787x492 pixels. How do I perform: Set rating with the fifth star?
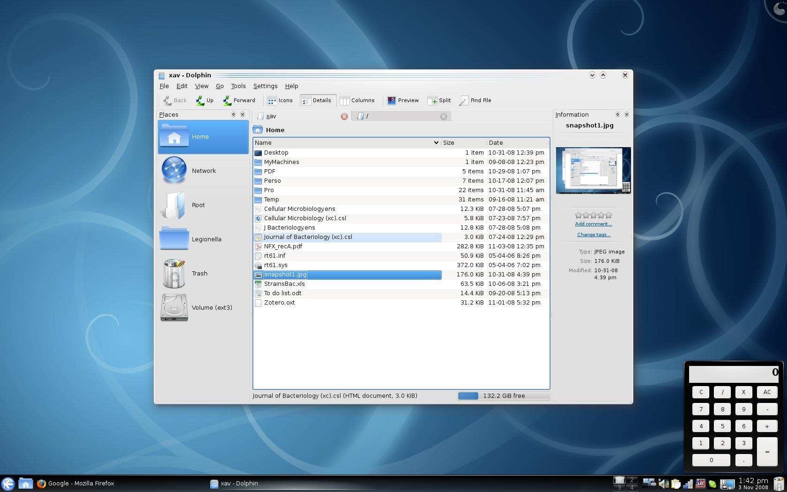(x=609, y=215)
